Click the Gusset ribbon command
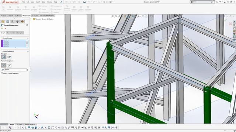 (42, 9)
